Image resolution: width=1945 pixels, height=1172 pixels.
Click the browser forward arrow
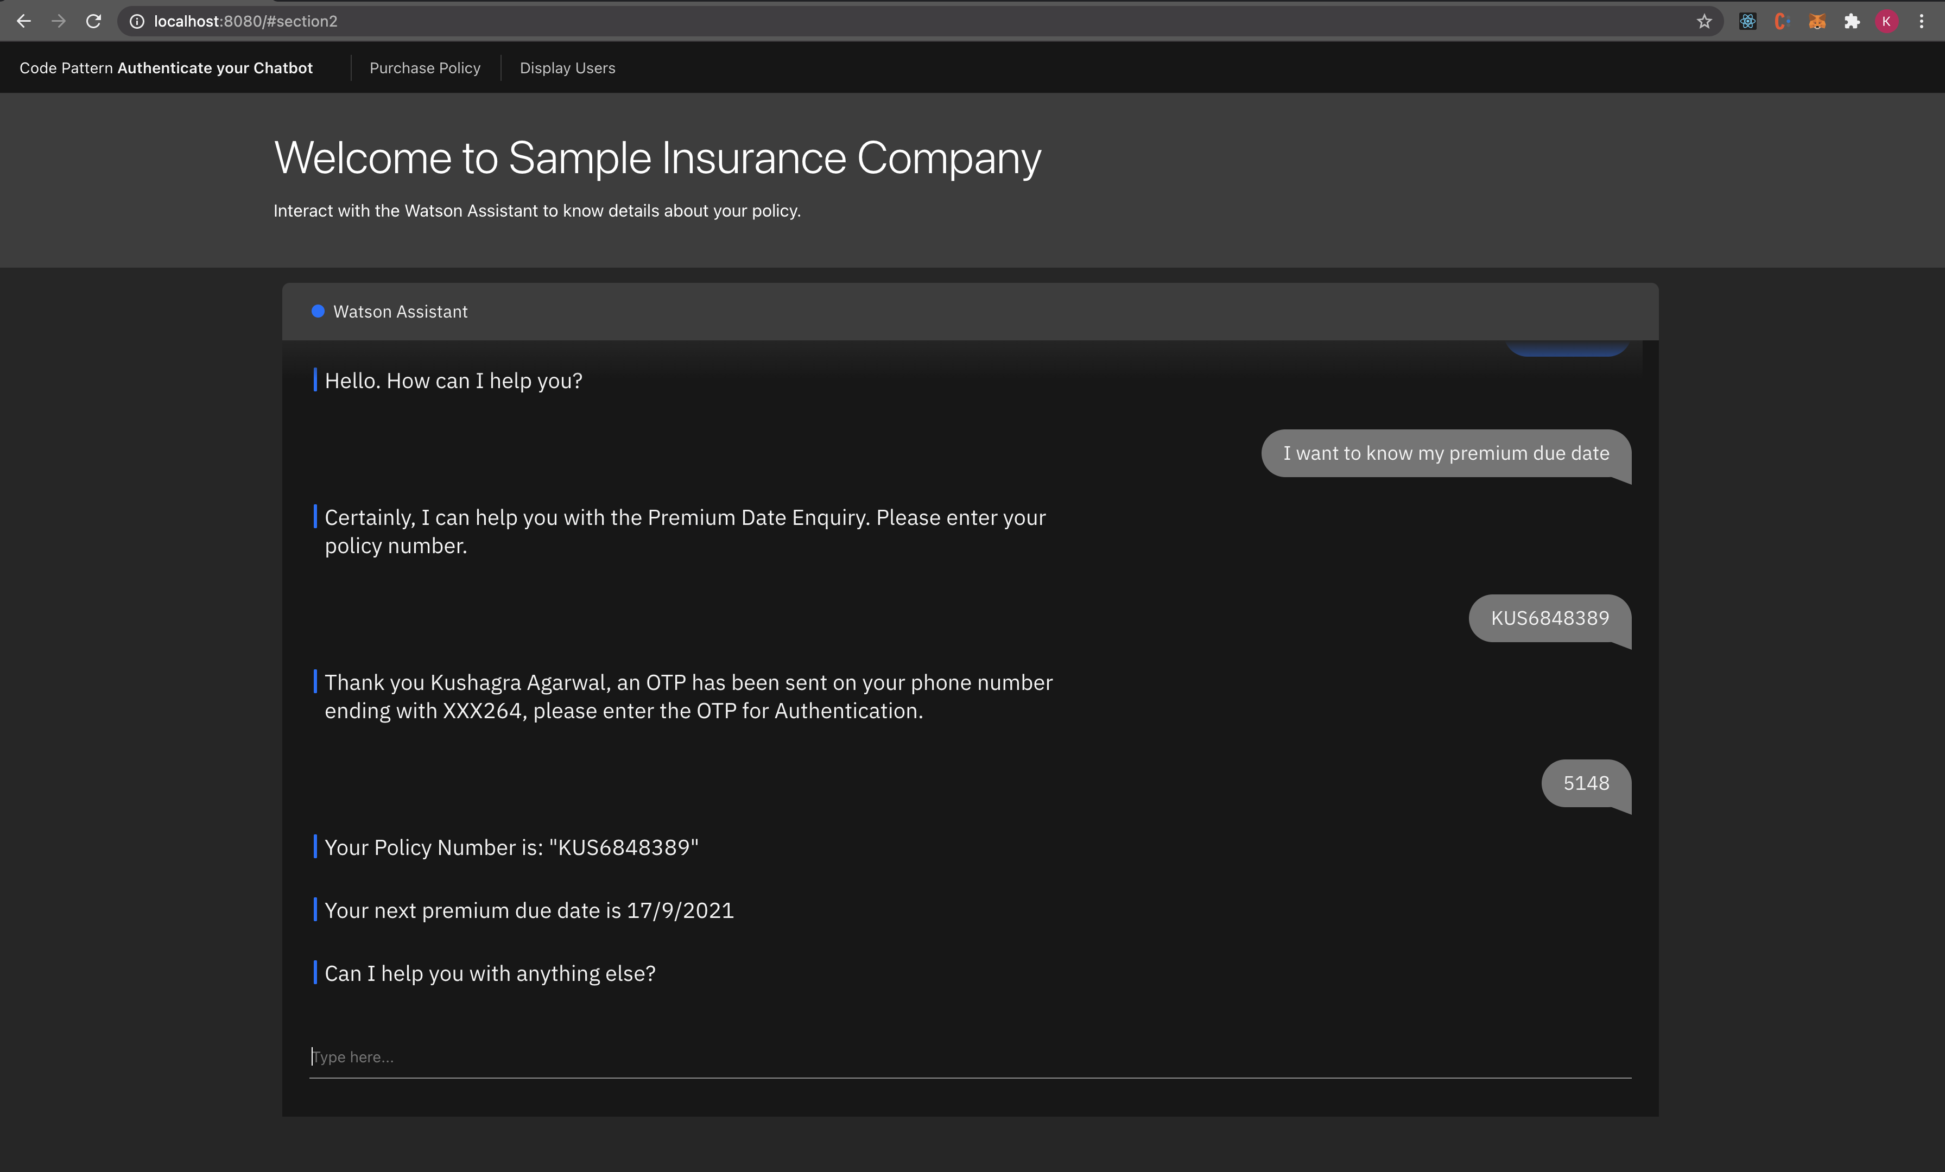point(59,21)
